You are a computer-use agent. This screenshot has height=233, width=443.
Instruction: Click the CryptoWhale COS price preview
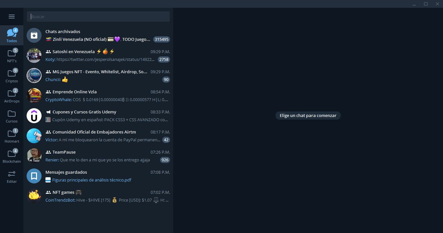pos(107,99)
